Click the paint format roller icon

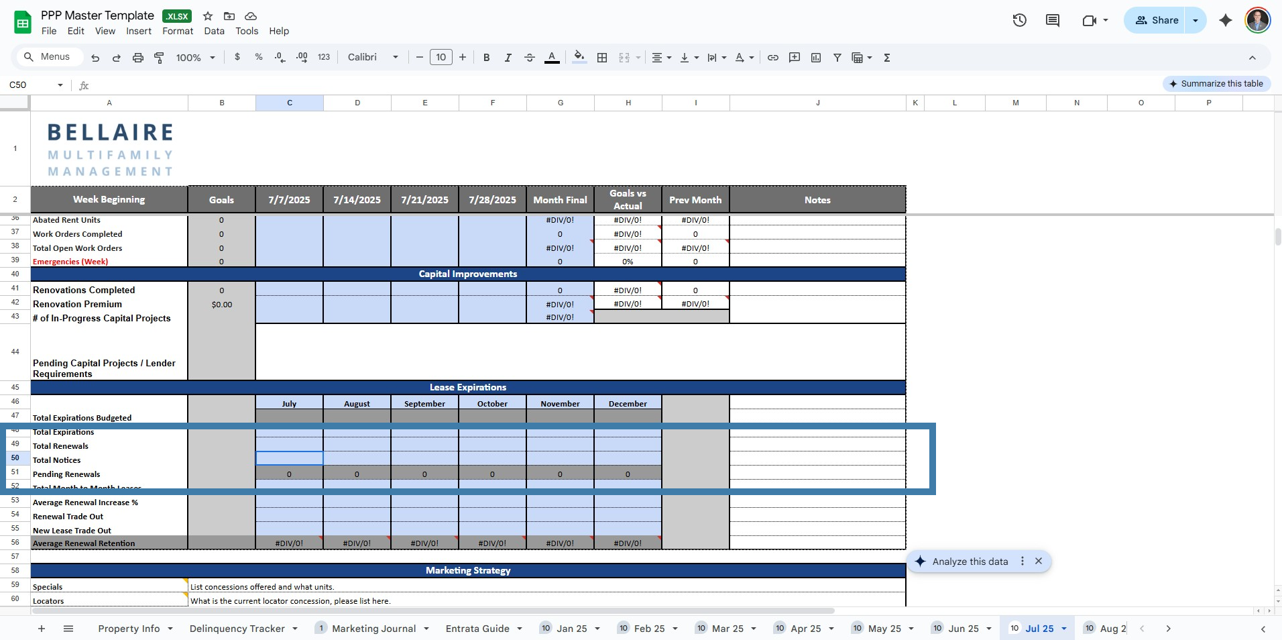159,58
